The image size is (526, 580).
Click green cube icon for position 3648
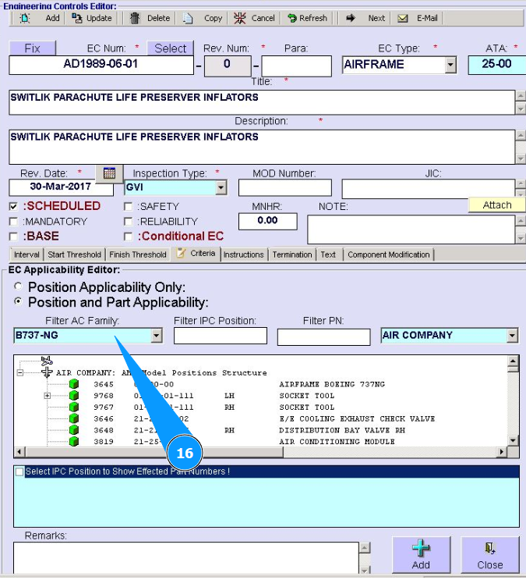(x=74, y=430)
